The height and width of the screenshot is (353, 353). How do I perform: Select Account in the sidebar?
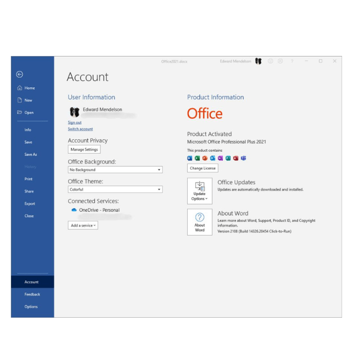click(x=32, y=282)
